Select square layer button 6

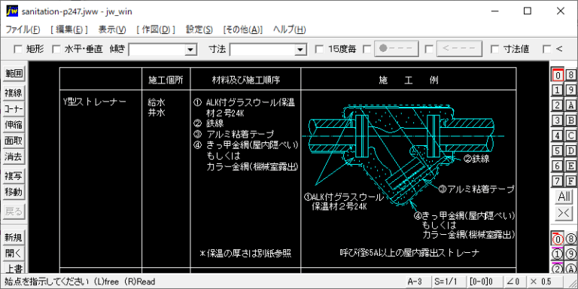(x=558, y=166)
